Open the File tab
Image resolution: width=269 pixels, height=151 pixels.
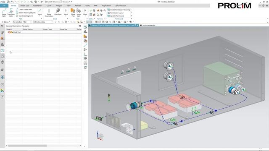(4, 5)
